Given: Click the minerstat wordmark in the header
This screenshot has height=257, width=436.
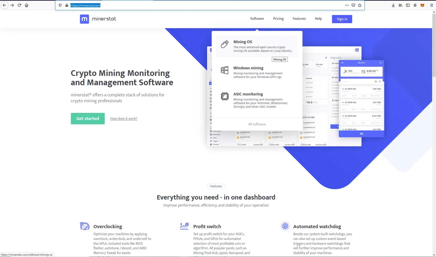Looking at the screenshot, I should [104, 19].
